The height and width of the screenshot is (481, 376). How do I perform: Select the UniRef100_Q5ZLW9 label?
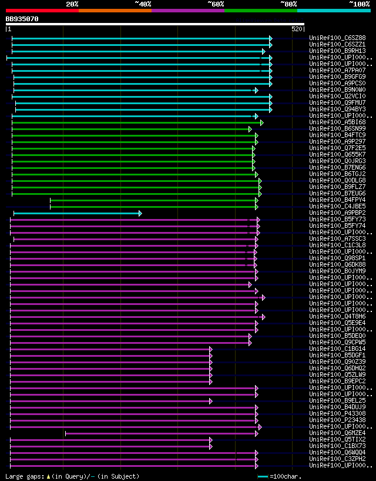click(337, 374)
